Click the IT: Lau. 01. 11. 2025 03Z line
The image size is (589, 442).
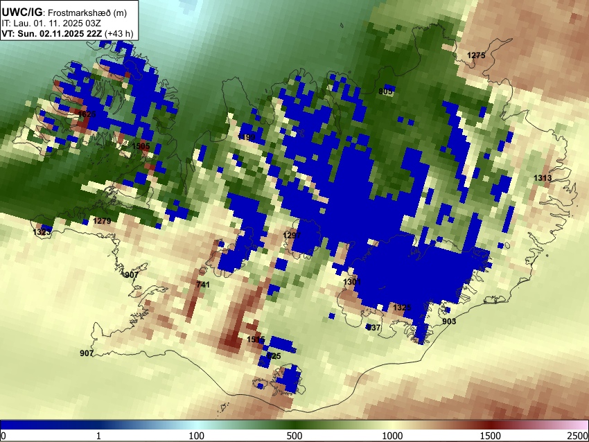51,24
